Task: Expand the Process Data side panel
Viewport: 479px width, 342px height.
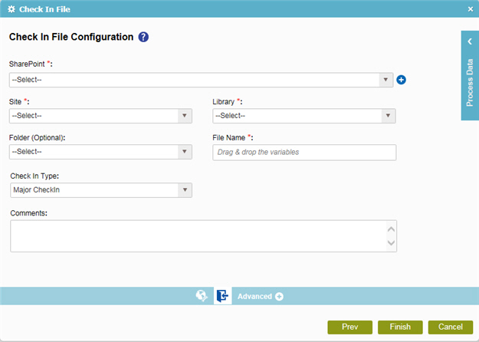Action: tap(470, 75)
